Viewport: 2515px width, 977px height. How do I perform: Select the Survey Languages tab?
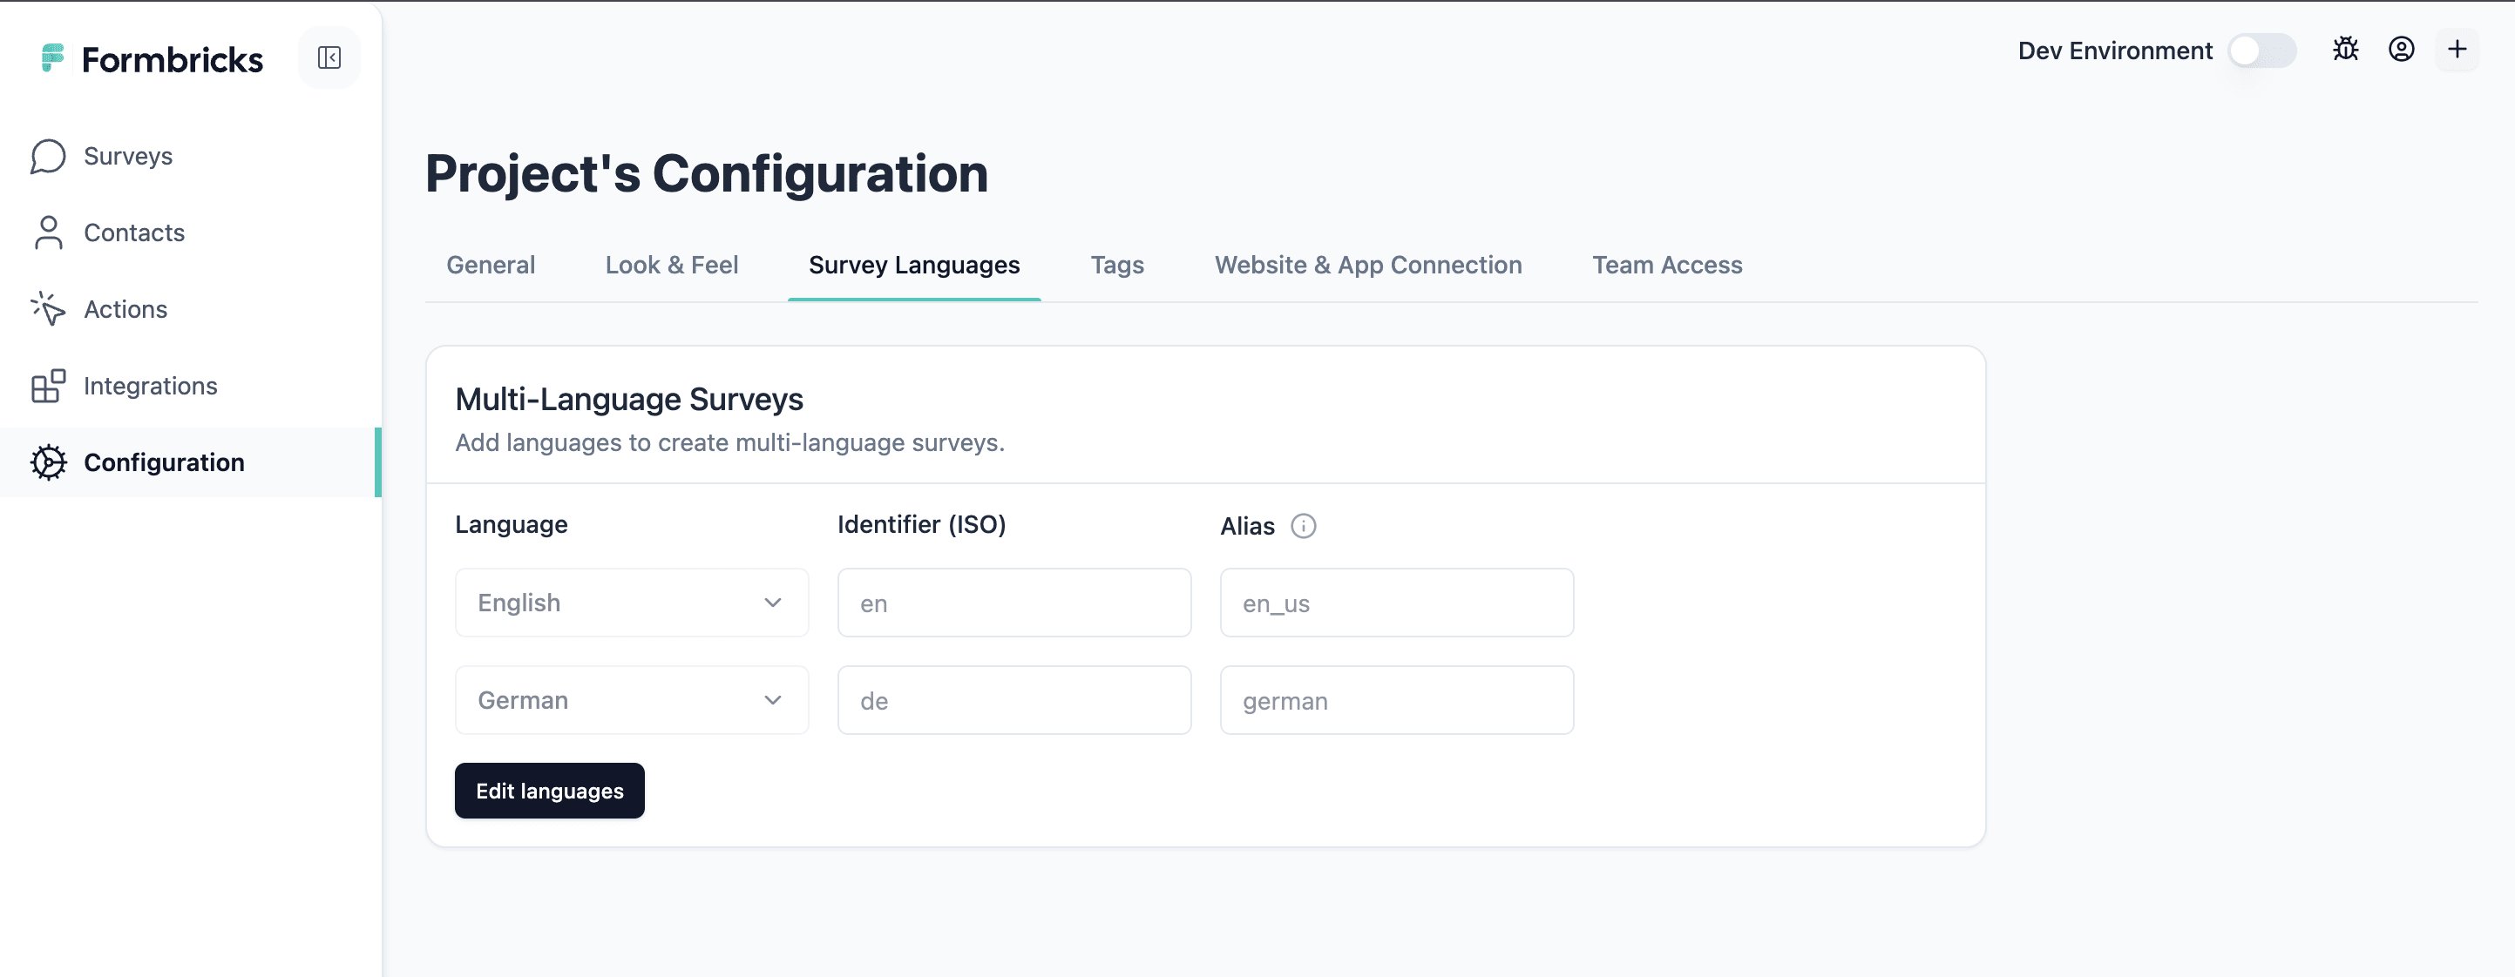pyautogui.click(x=914, y=265)
